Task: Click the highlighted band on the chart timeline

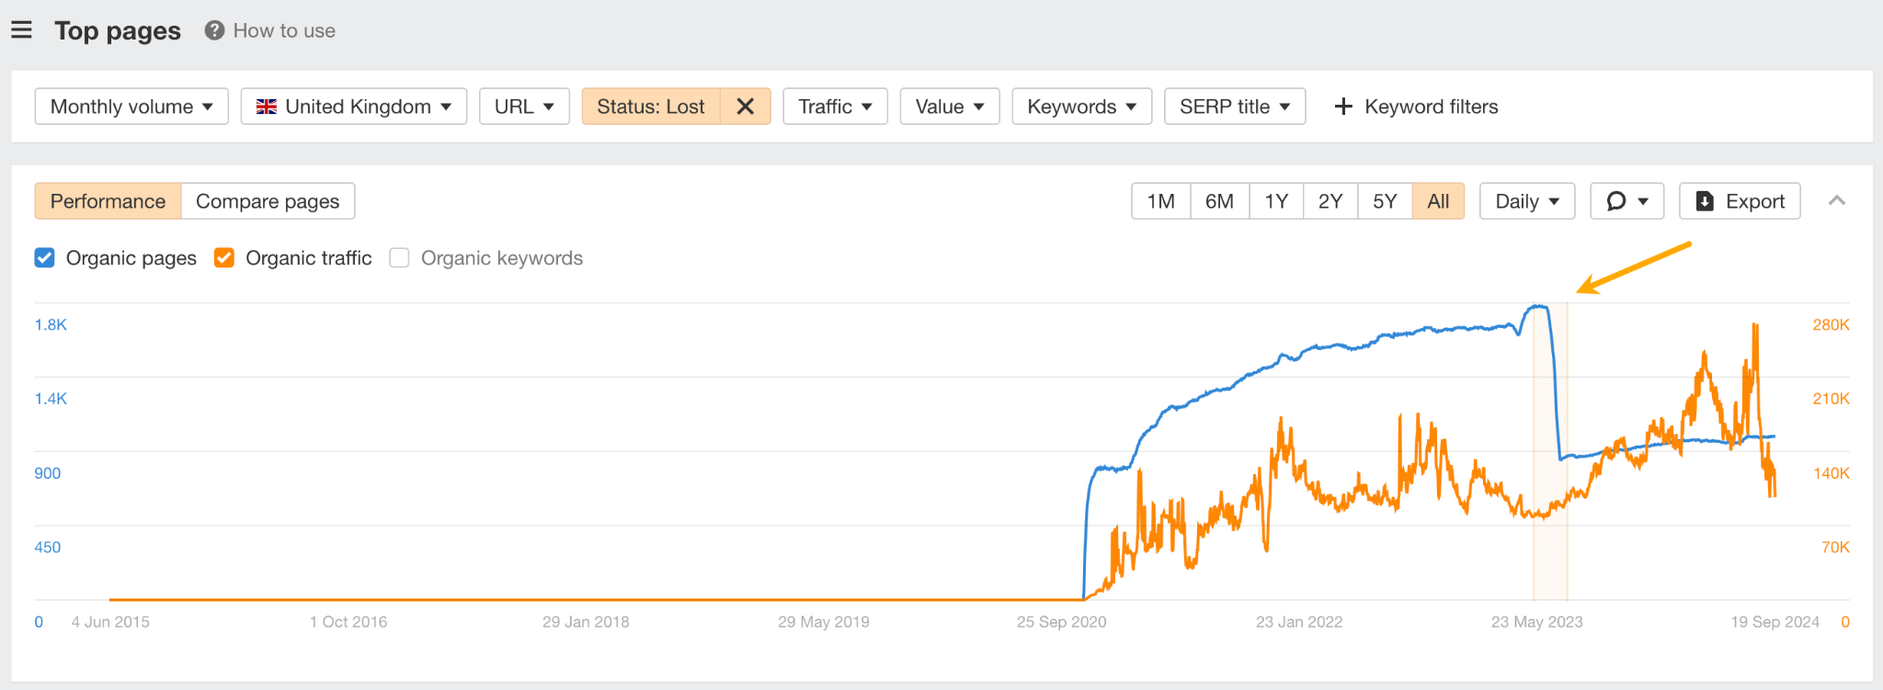Action: (1550, 459)
